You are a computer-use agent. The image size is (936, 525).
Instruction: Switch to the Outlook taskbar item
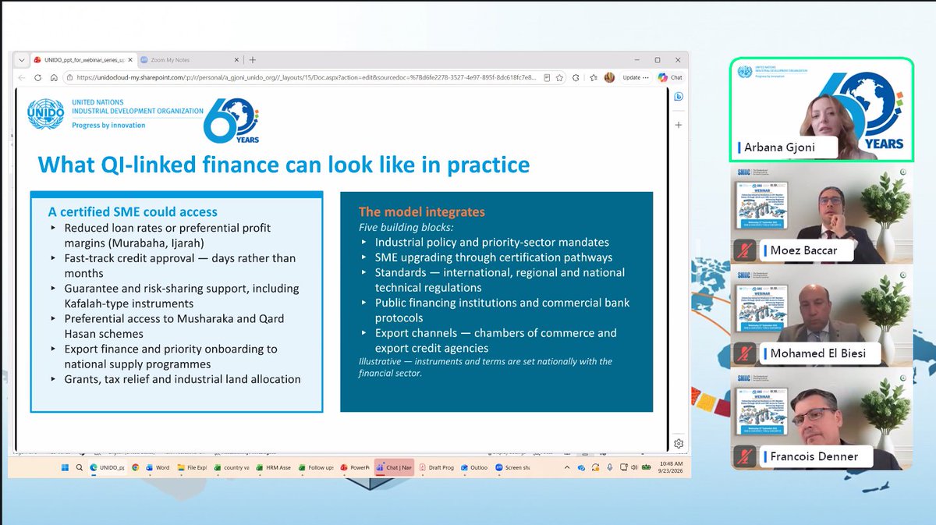(475, 467)
